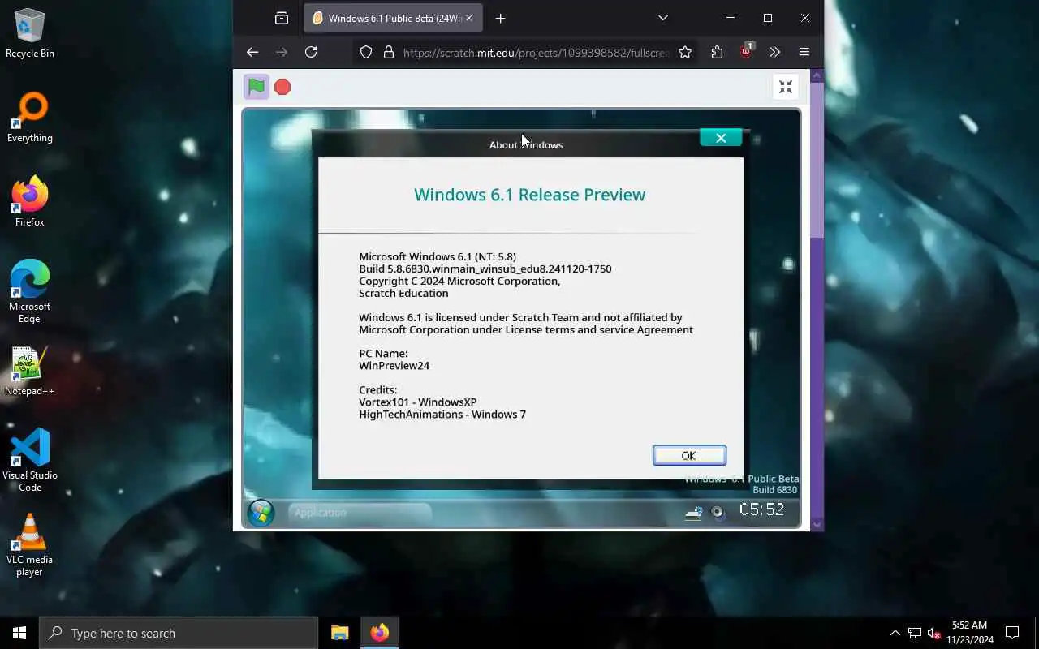This screenshot has height=649, width=1039.
Task: Close the Windows 6.1 Public Beta tab
Action: (469, 18)
